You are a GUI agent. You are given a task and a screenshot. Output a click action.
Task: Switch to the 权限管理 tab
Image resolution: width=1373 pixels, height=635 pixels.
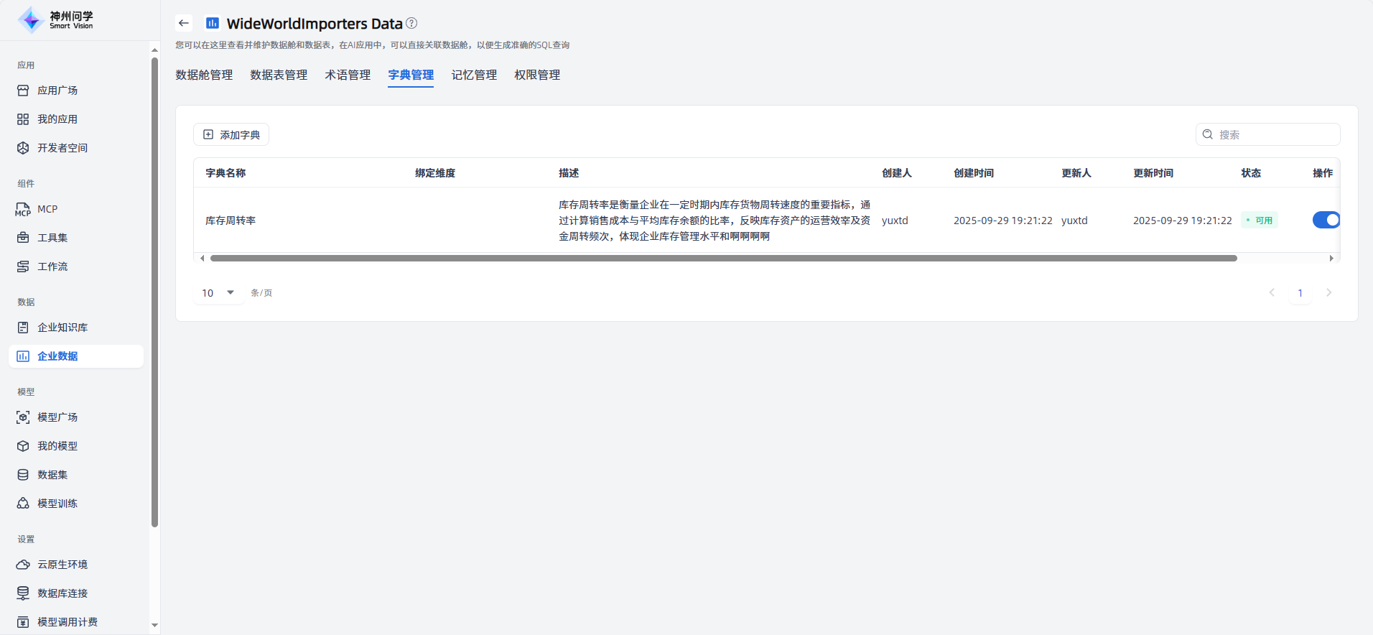pos(537,75)
